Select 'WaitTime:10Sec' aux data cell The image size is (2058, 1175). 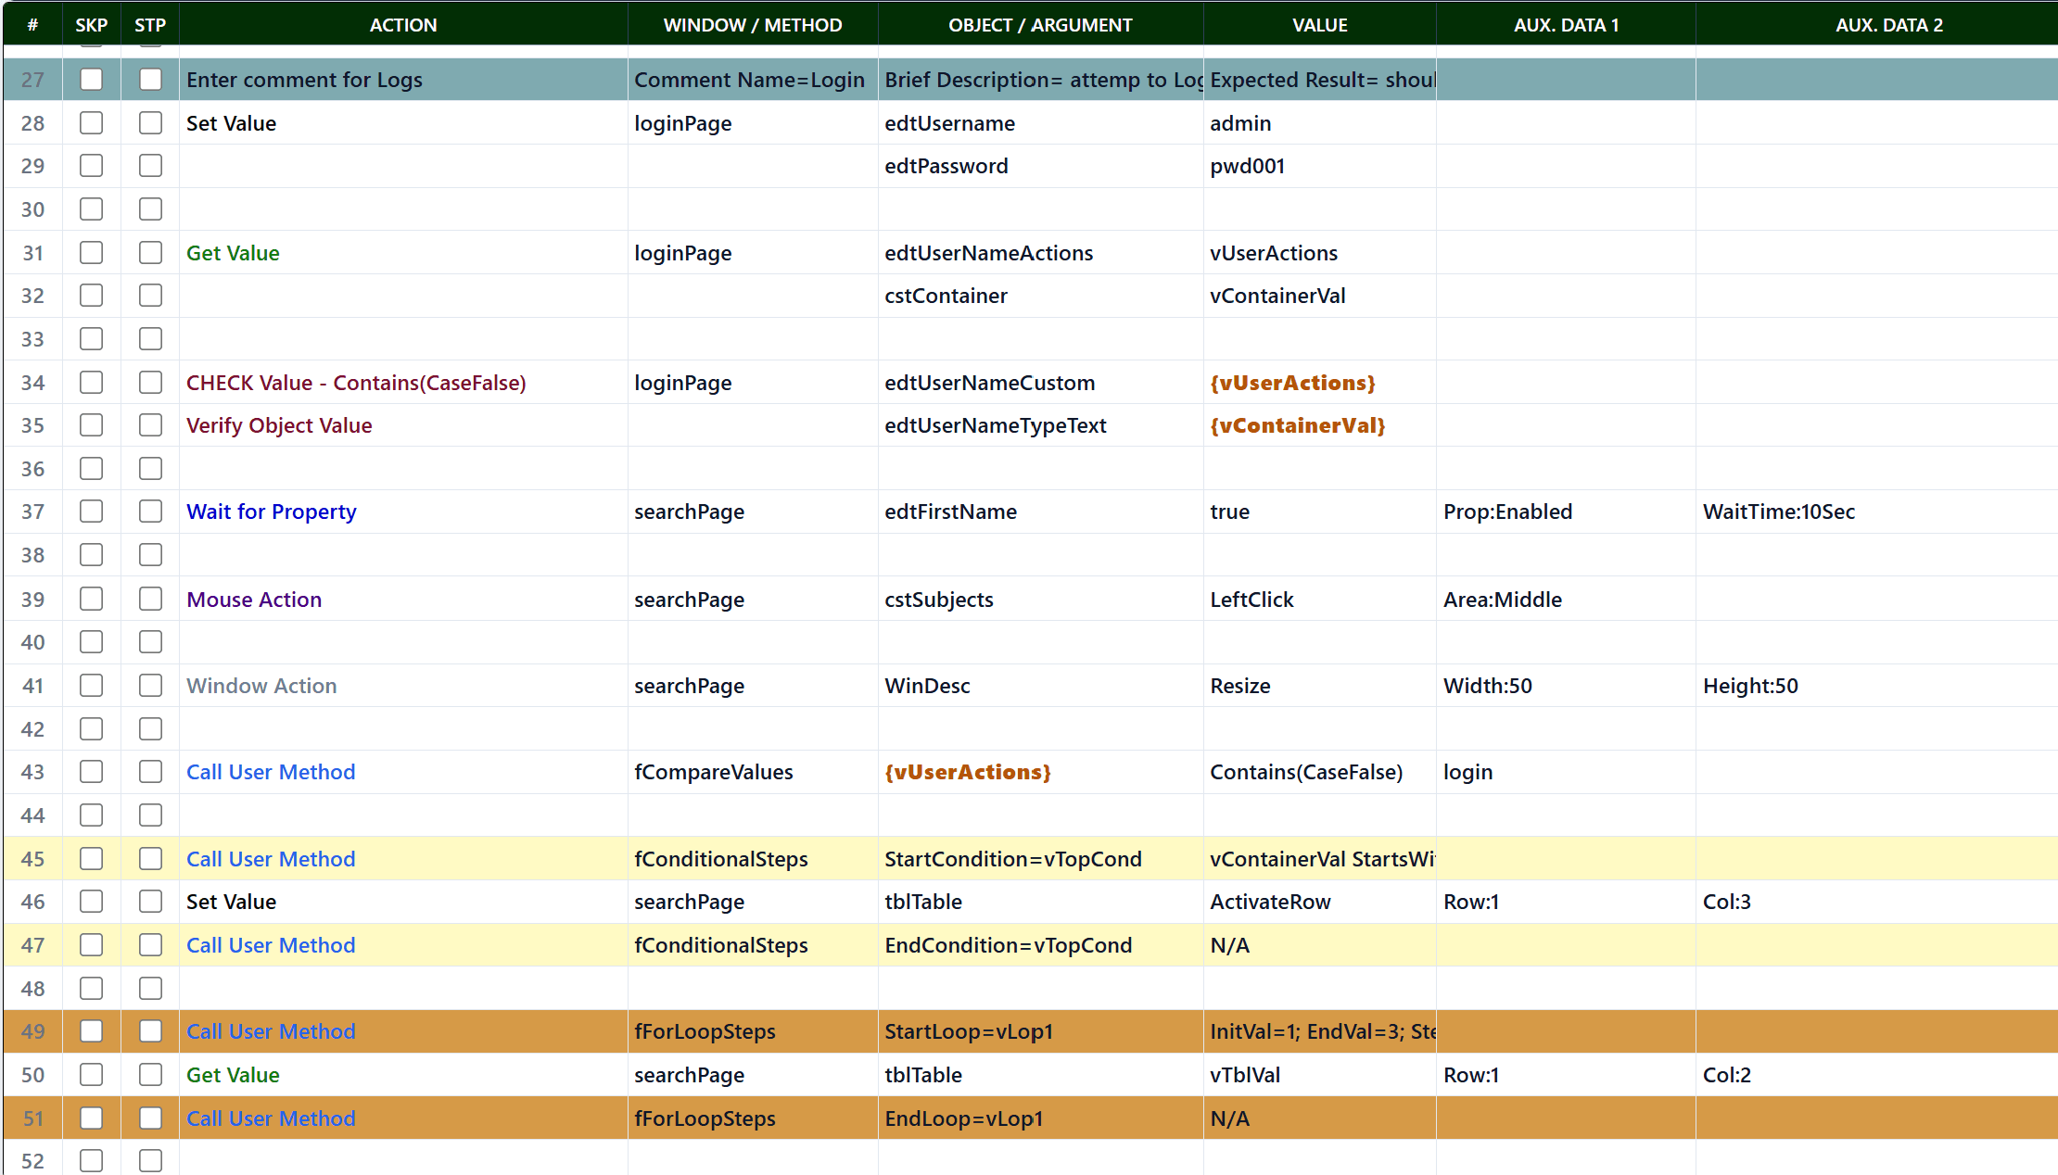[1876, 512]
